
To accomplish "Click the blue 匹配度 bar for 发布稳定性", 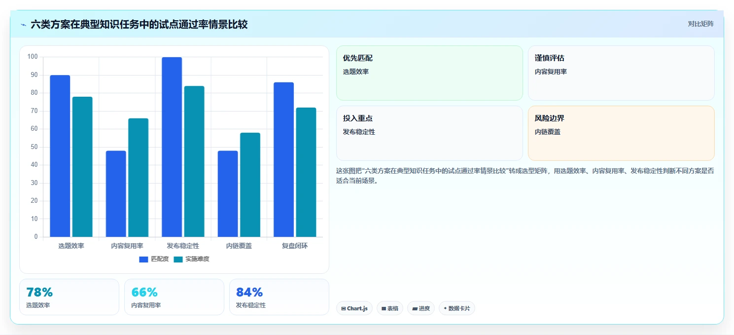I will (172, 147).
